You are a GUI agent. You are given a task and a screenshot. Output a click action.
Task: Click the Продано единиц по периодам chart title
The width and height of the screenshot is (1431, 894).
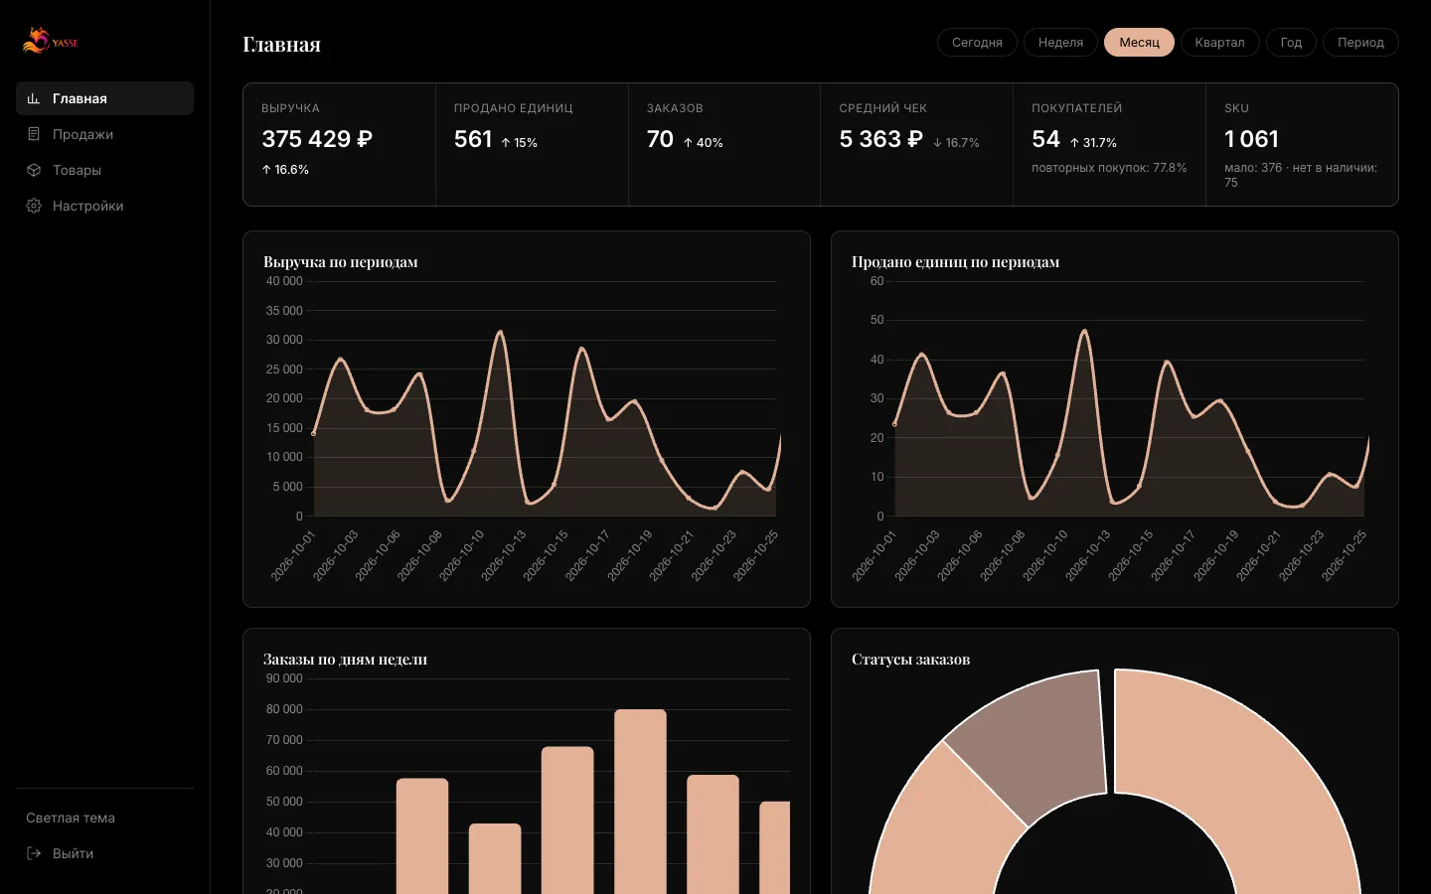tap(955, 262)
